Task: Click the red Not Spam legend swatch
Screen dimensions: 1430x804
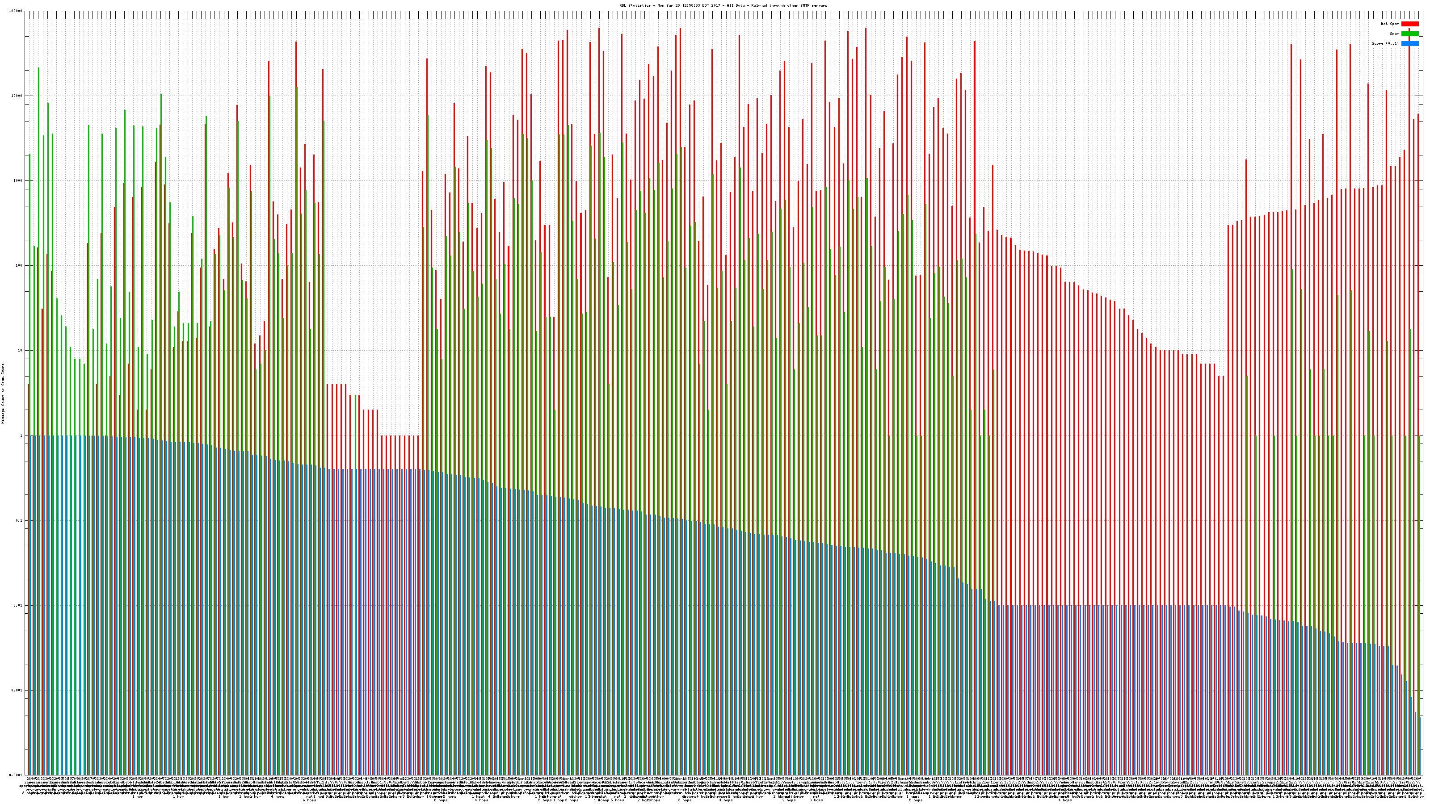Action: [1410, 24]
